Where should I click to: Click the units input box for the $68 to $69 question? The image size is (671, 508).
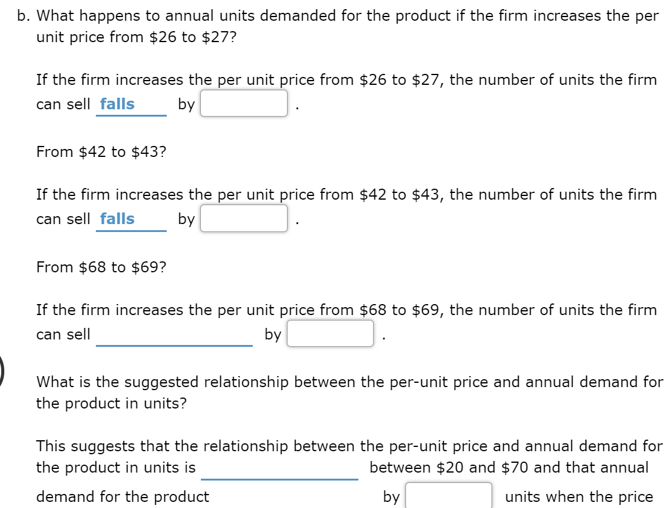point(330,334)
